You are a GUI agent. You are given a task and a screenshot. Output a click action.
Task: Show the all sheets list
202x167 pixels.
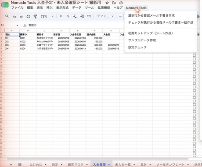[x=20, y=164]
